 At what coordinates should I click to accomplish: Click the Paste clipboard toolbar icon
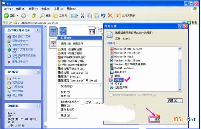[x=96, y=16]
